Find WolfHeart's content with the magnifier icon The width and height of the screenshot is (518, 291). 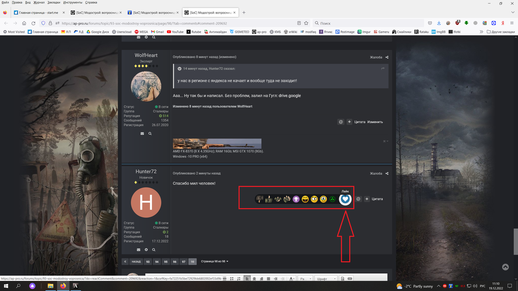click(150, 133)
